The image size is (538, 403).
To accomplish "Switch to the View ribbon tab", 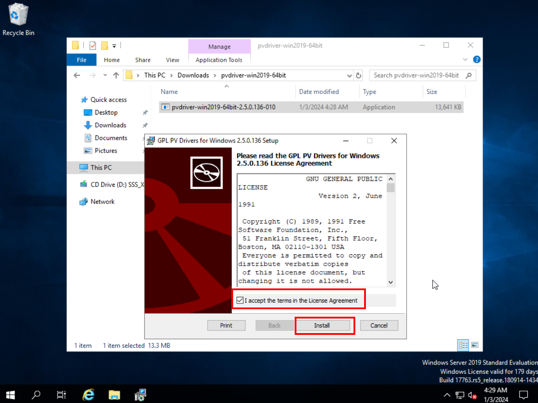I will [172, 60].
